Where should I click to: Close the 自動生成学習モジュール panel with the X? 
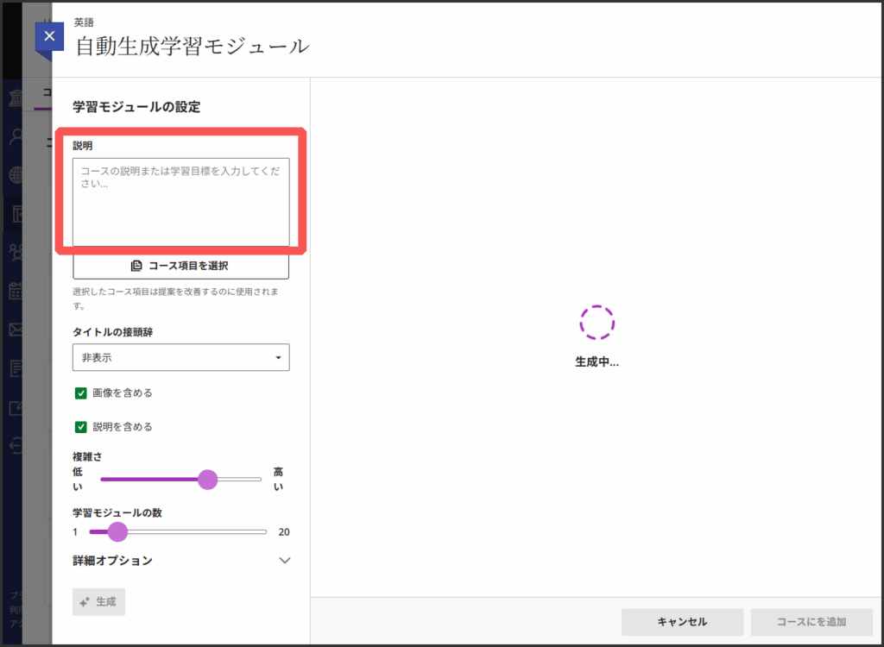point(49,36)
